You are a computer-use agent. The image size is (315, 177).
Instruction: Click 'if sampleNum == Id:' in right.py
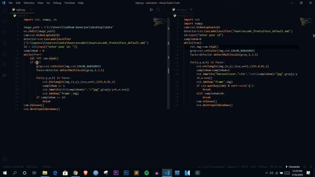[x=51, y=97]
